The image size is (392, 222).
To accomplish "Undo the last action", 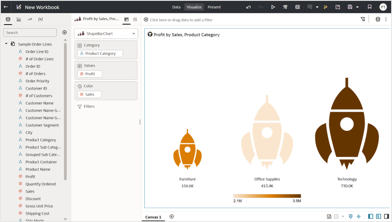I will pyautogui.click(x=248, y=7).
